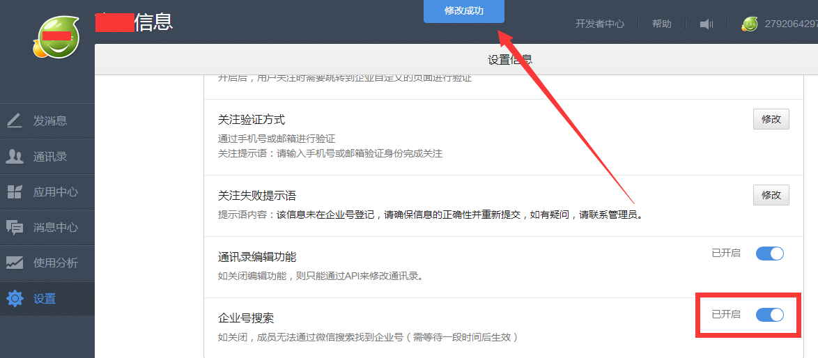The height and width of the screenshot is (358, 818).
Task: Click the small green account avatar
Action: [x=750, y=24]
